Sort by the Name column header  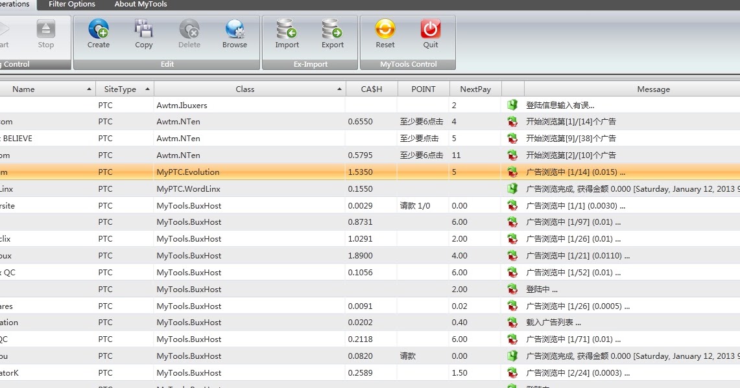(47, 89)
